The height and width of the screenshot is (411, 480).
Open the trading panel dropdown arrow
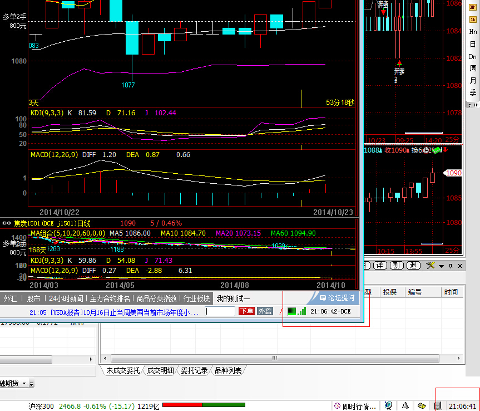(x=441, y=266)
